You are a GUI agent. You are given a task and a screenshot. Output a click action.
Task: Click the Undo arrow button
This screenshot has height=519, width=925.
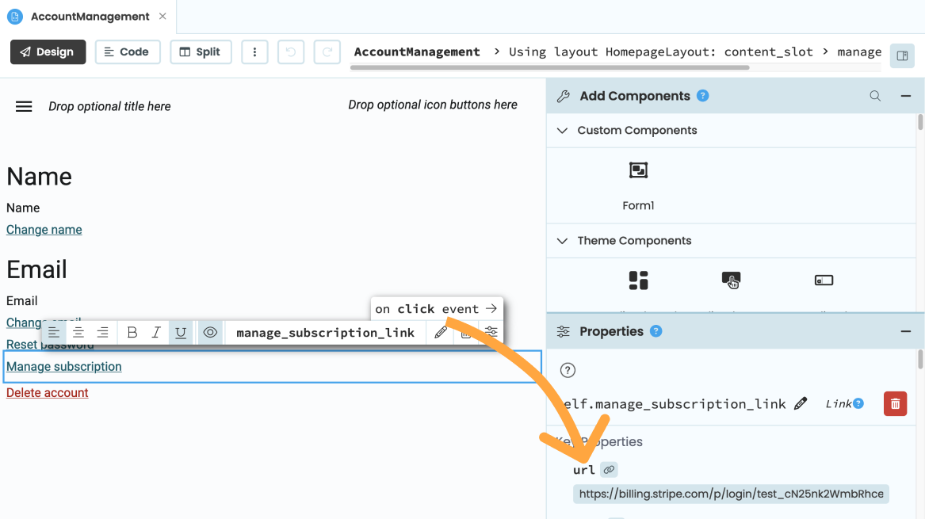(x=291, y=52)
